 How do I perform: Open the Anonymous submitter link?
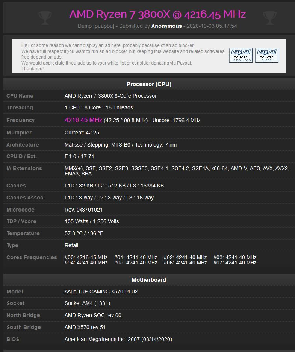coord(166,26)
